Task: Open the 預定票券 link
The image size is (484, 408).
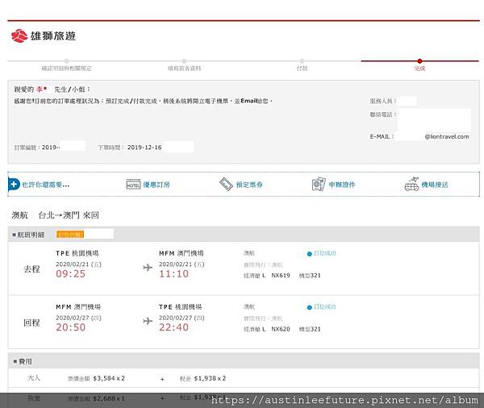Action: click(x=249, y=185)
